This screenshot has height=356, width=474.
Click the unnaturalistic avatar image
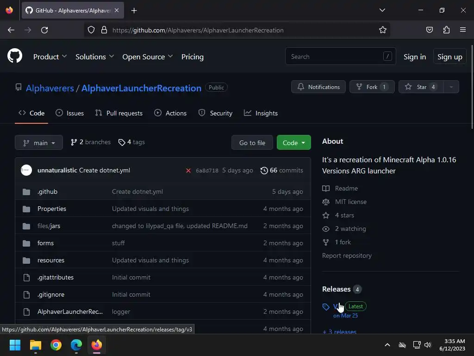(26, 170)
